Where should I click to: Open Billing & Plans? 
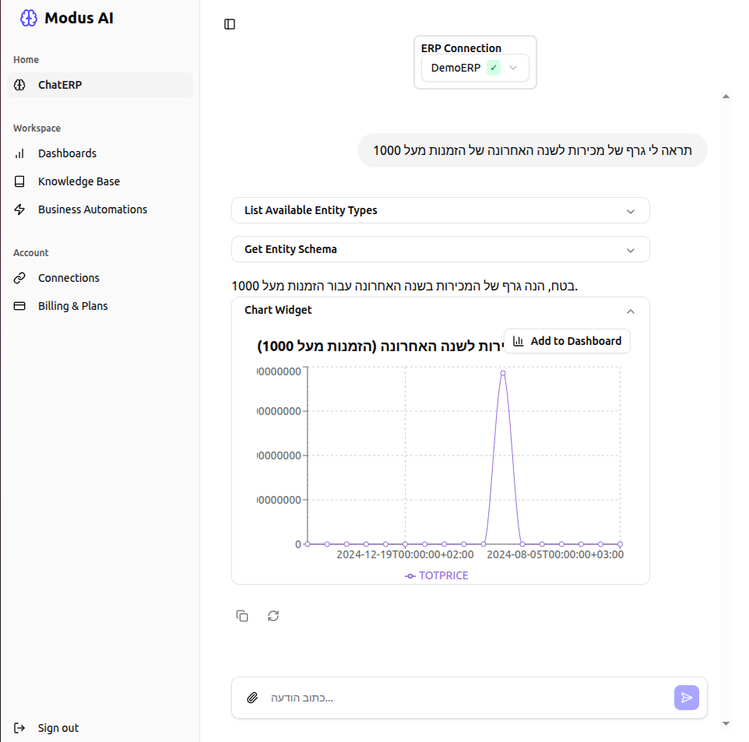pos(74,305)
